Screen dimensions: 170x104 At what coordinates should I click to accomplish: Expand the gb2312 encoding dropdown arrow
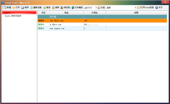[x=96, y=8]
